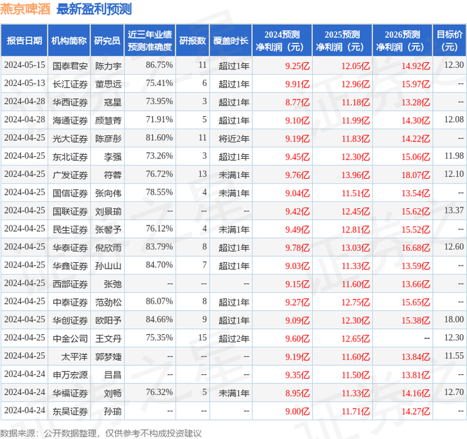Click researcher name 孙山山
This screenshot has width=467, height=439.
click(x=108, y=266)
